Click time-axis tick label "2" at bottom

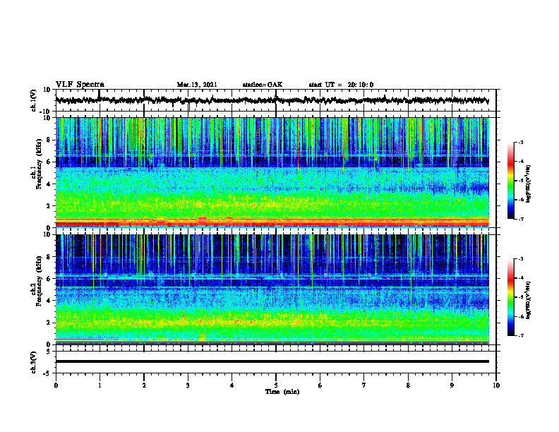[144, 385]
